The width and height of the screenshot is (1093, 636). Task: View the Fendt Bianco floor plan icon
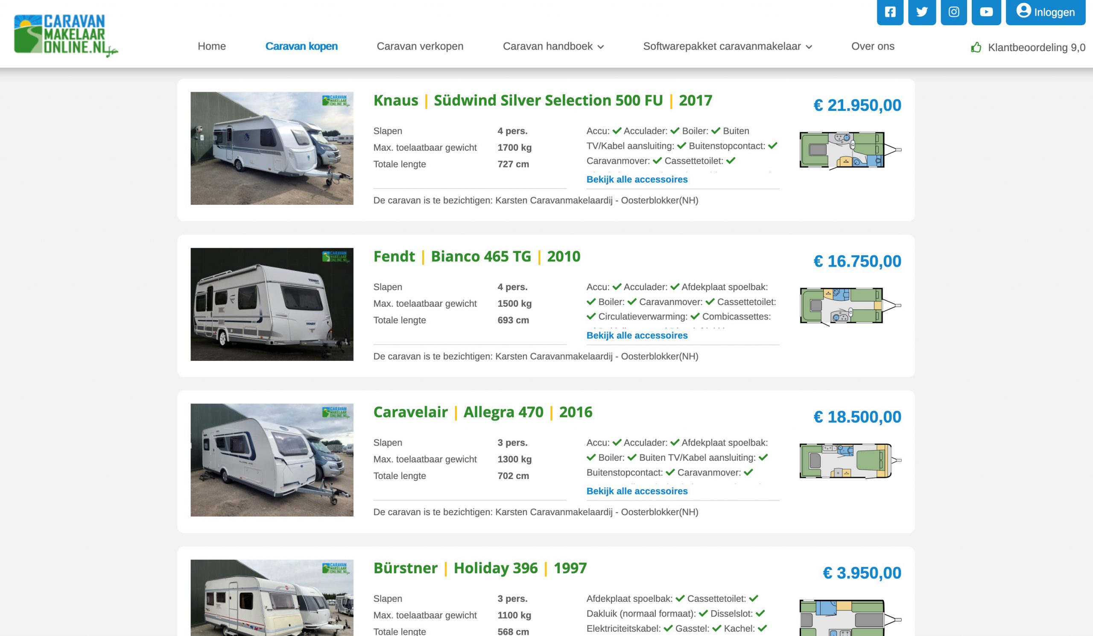pyautogui.click(x=850, y=306)
